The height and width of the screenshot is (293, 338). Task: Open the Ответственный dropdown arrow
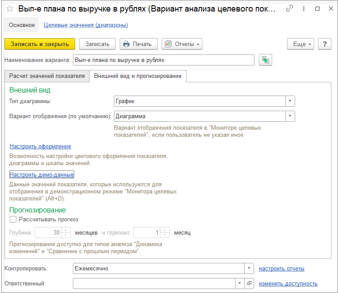point(240,283)
